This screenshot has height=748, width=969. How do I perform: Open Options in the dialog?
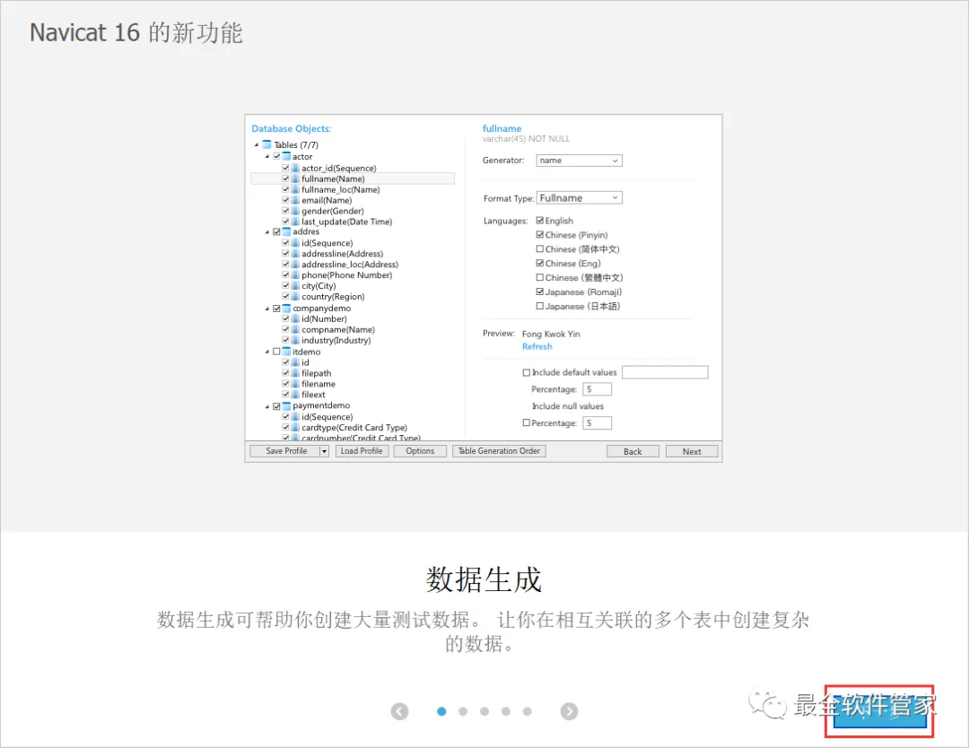[420, 451]
